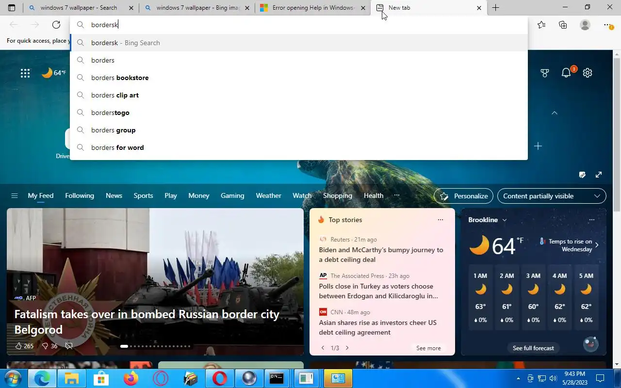Screen dimensions: 621x388
Task: Expand the background to full screen
Action: [x=599, y=175]
